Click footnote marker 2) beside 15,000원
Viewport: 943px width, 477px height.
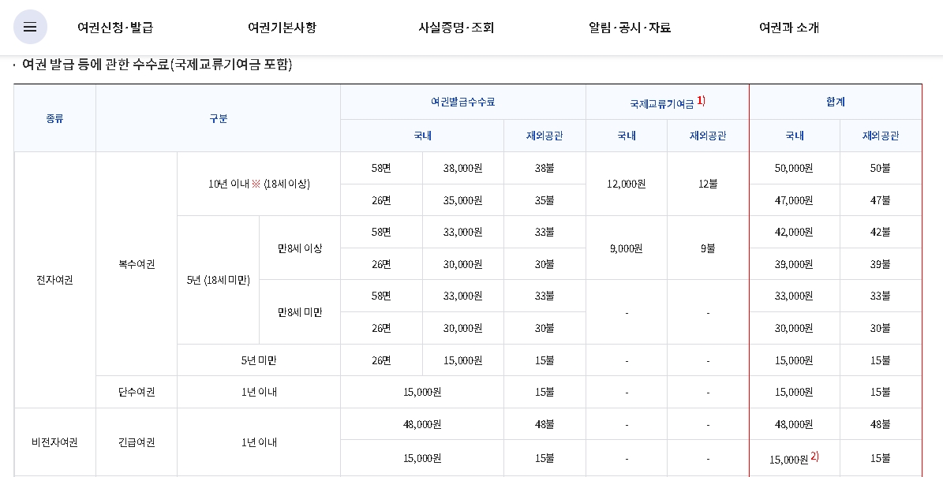[x=814, y=455]
